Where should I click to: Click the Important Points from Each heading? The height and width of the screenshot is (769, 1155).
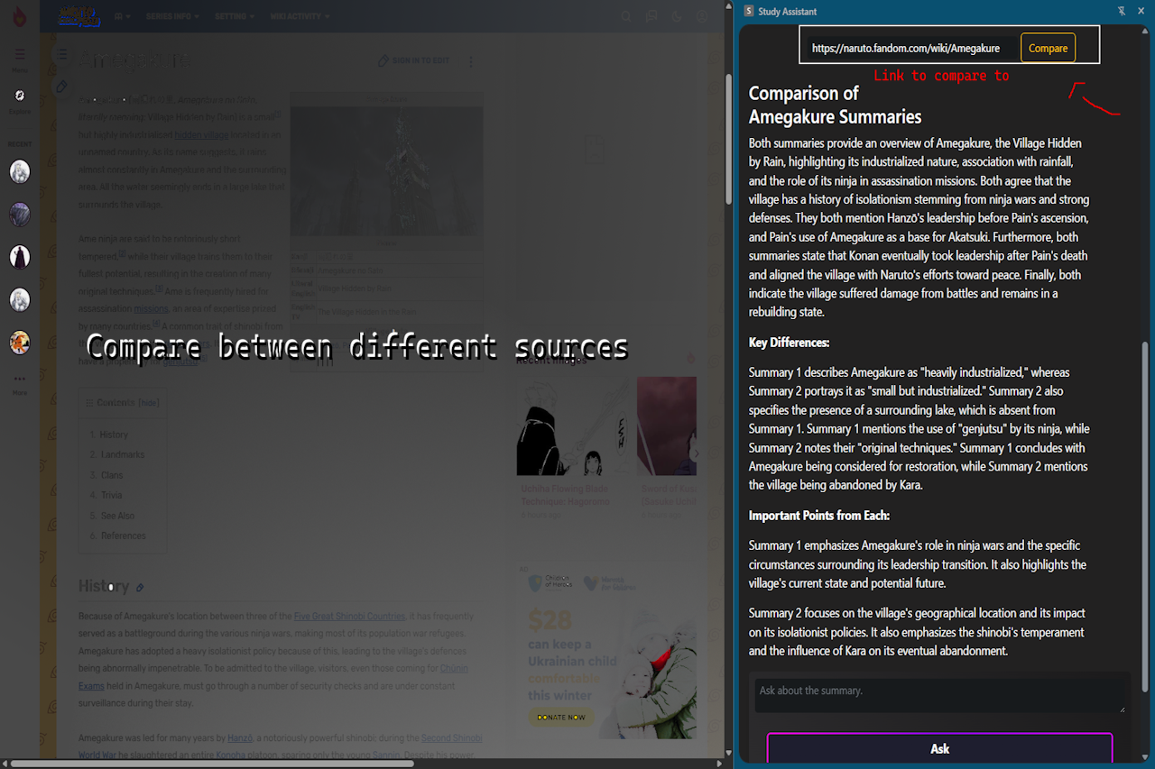(x=819, y=516)
